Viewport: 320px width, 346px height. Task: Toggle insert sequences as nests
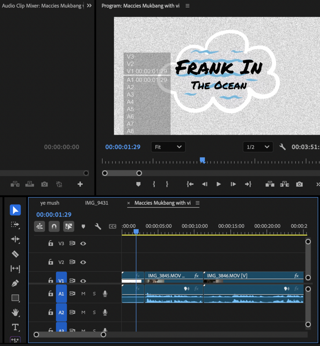(x=39, y=226)
